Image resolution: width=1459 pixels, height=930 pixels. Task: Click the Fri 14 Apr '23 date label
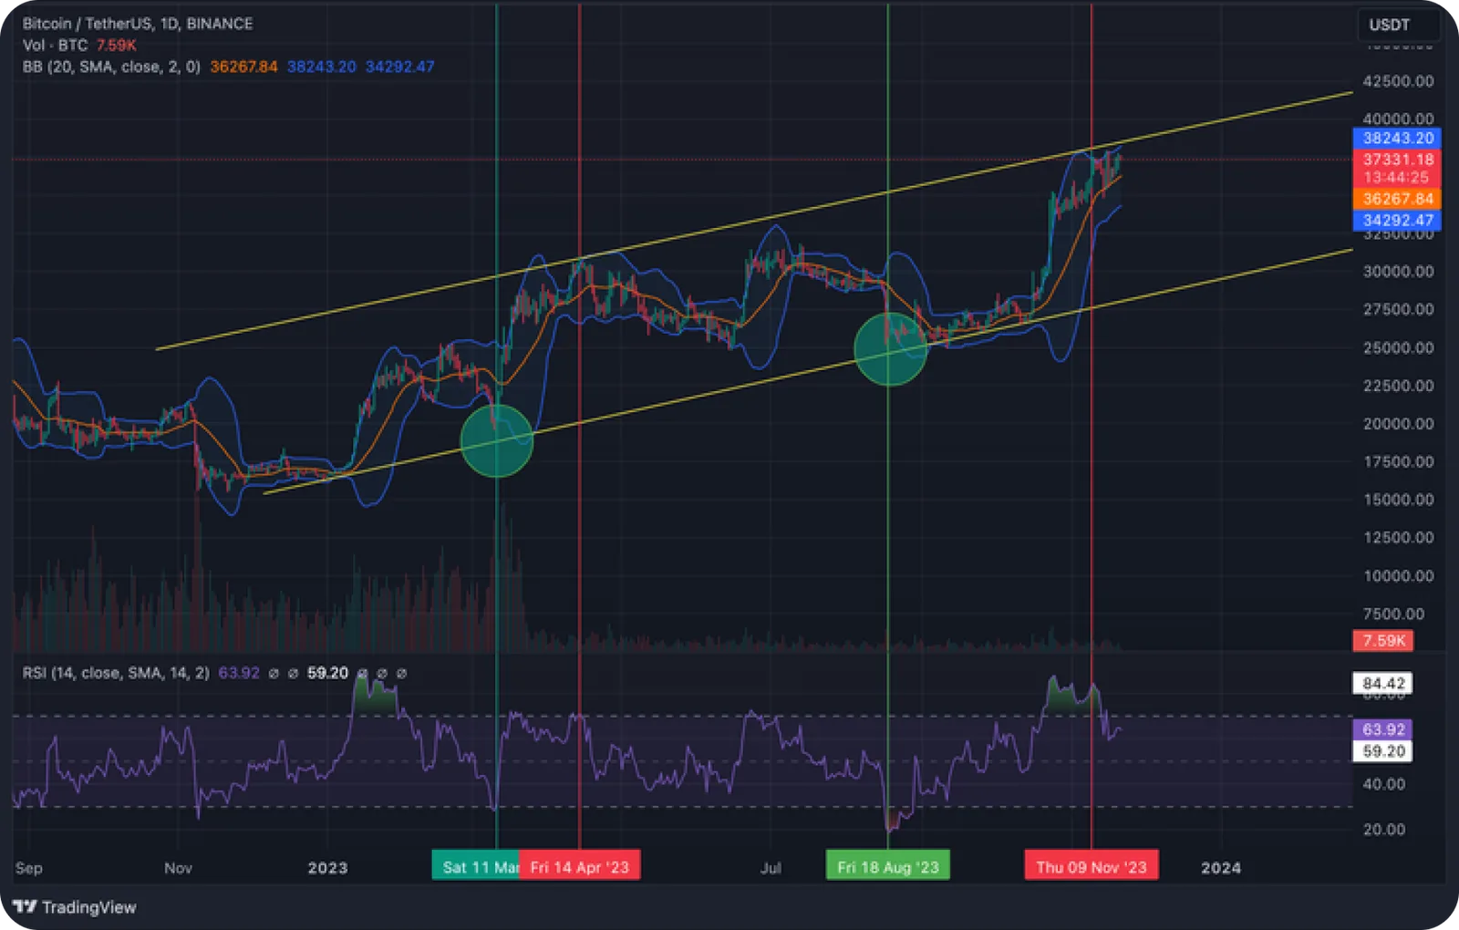pos(580,866)
